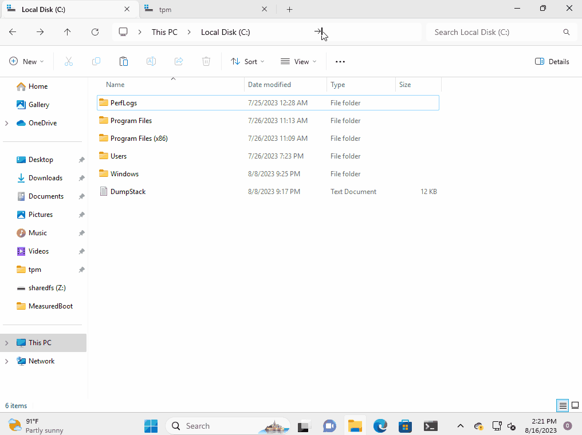The height and width of the screenshot is (435, 582).
Task: Go forward using the Forward arrow
Action: (40, 32)
